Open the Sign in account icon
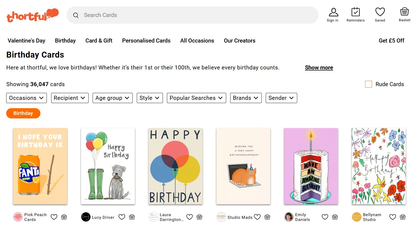420x225 pixels. [x=333, y=12]
